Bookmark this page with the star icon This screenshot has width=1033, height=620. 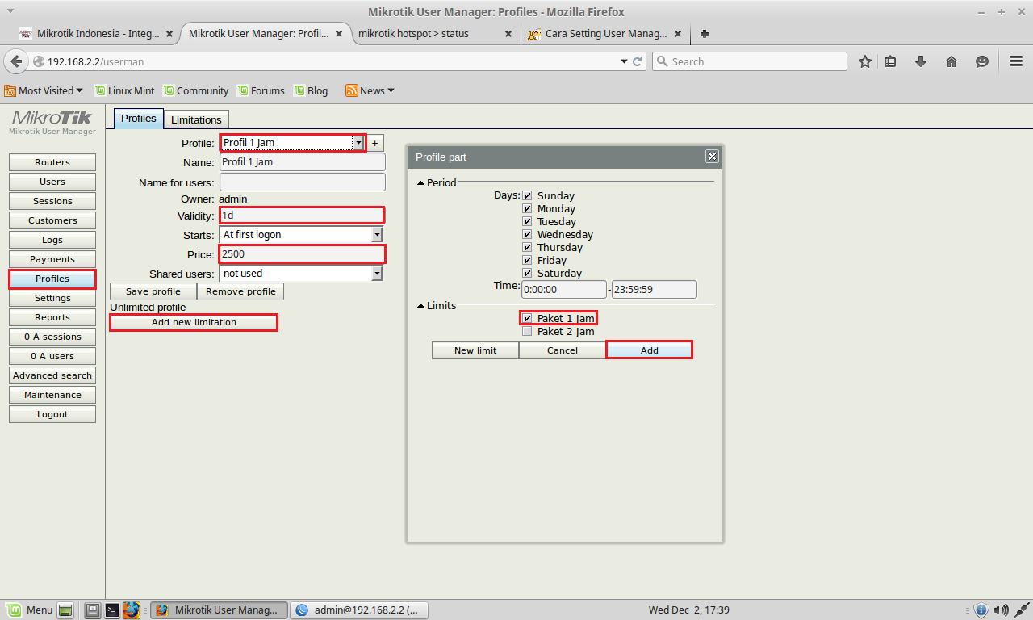tap(865, 61)
